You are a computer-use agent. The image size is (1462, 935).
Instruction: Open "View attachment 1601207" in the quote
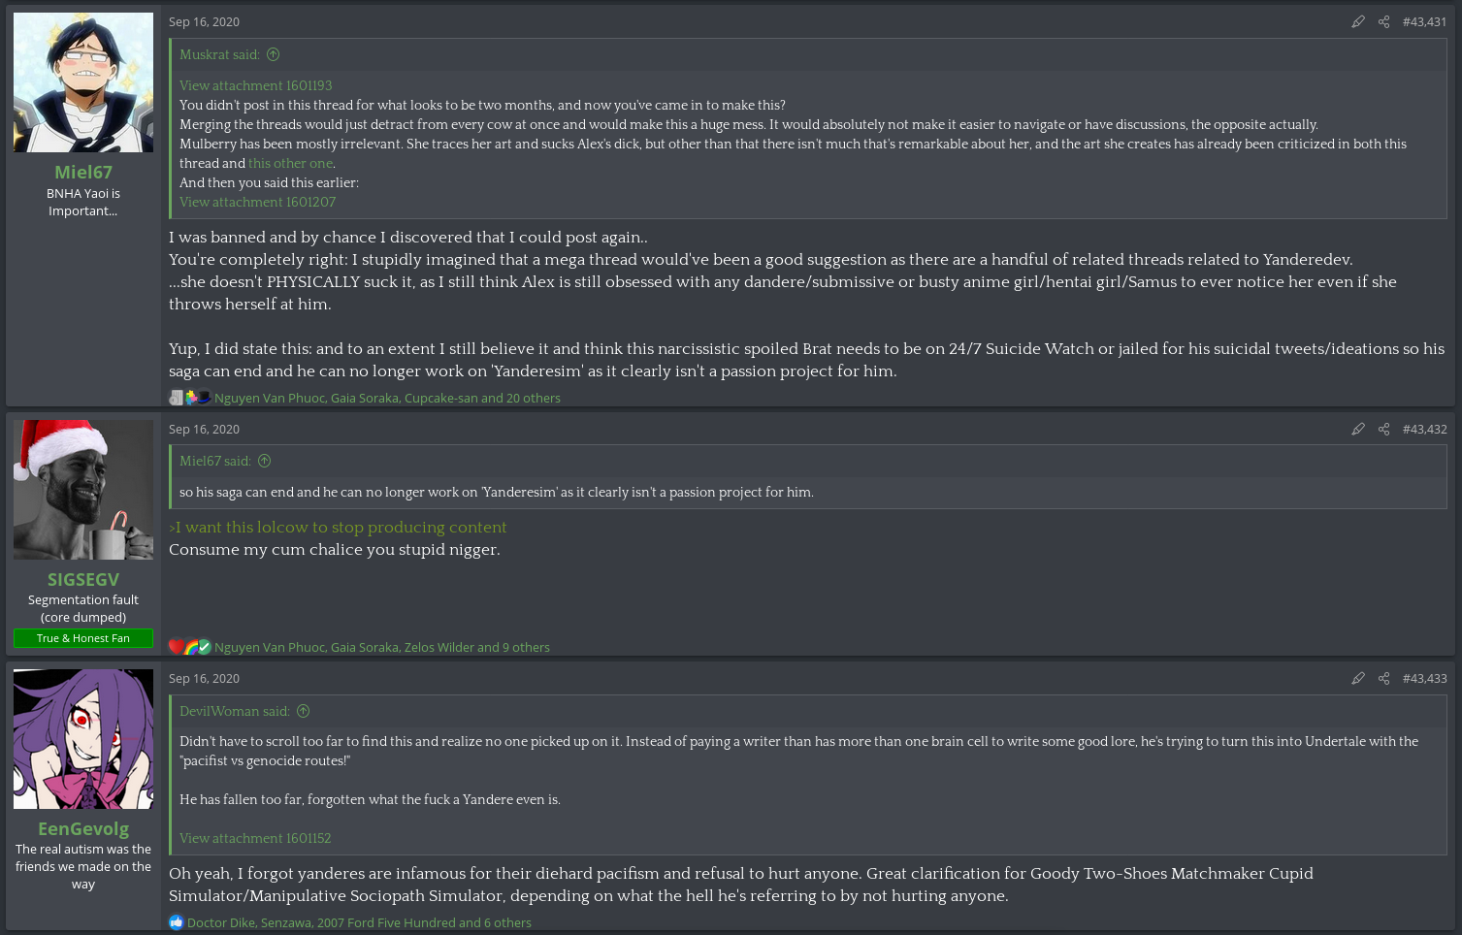click(x=257, y=202)
